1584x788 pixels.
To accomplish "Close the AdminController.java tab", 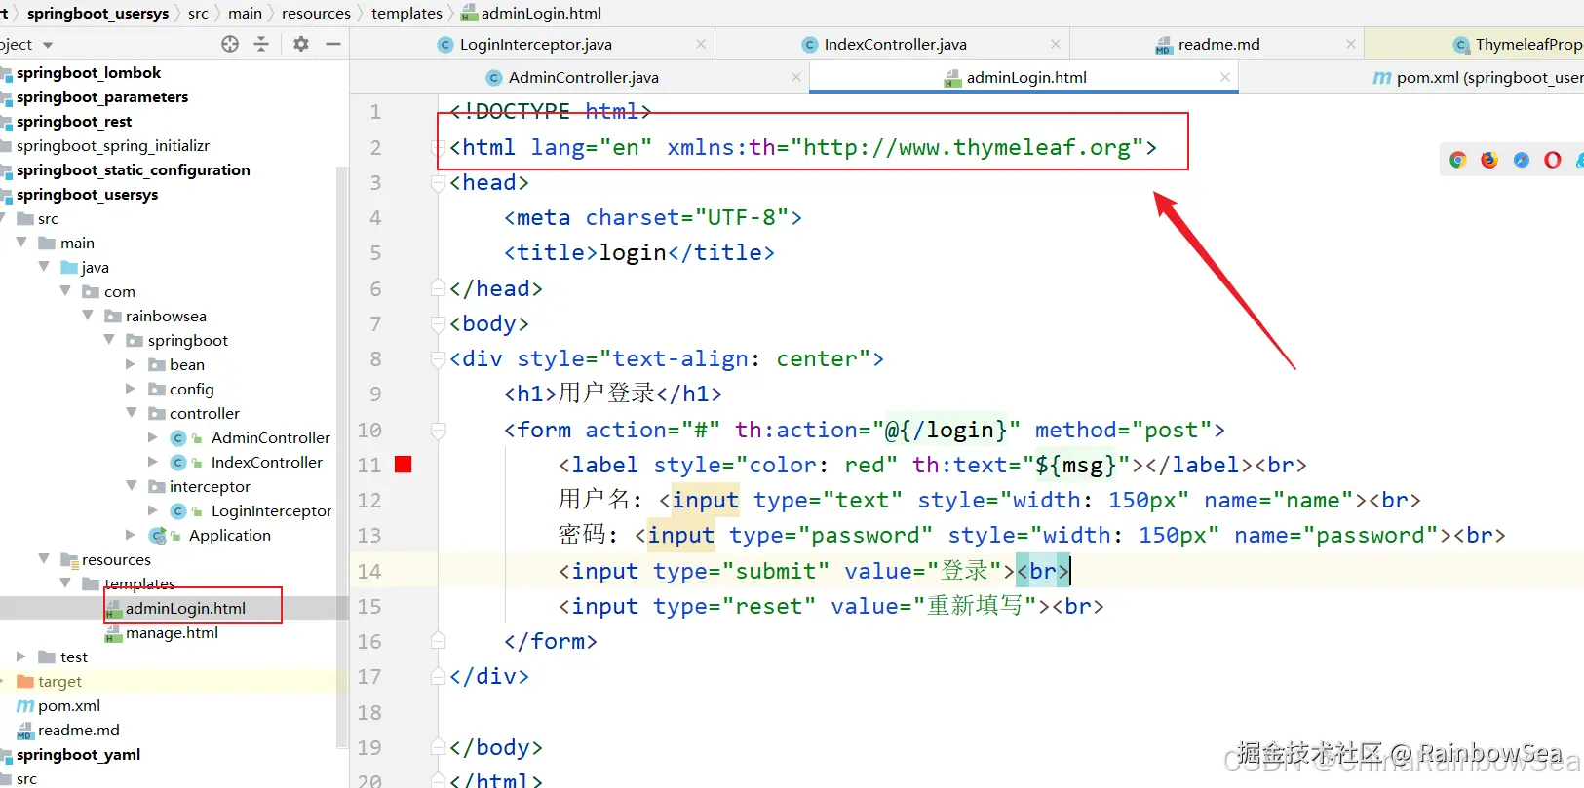I will [x=796, y=77].
